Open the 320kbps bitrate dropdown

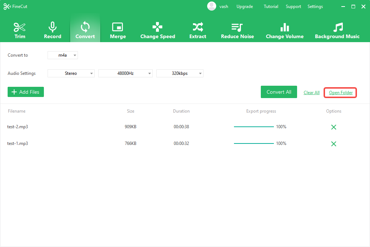[x=180, y=73]
